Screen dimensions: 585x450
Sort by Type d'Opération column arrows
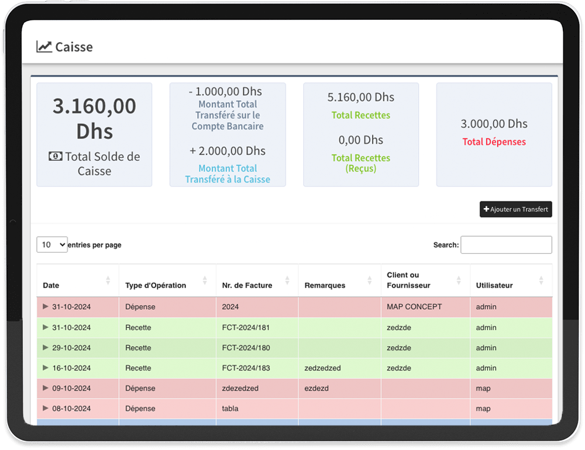pyautogui.click(x=205, y=281)
